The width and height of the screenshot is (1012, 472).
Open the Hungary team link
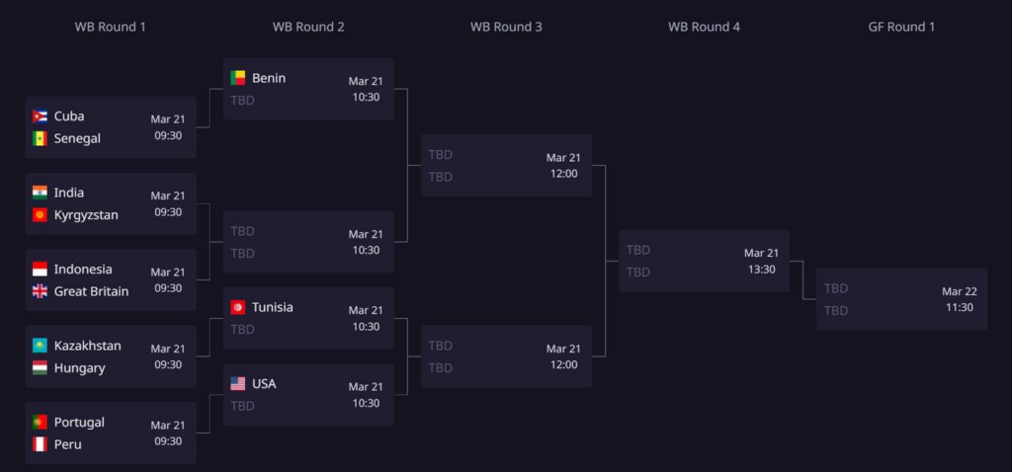(x=80, y=367)
